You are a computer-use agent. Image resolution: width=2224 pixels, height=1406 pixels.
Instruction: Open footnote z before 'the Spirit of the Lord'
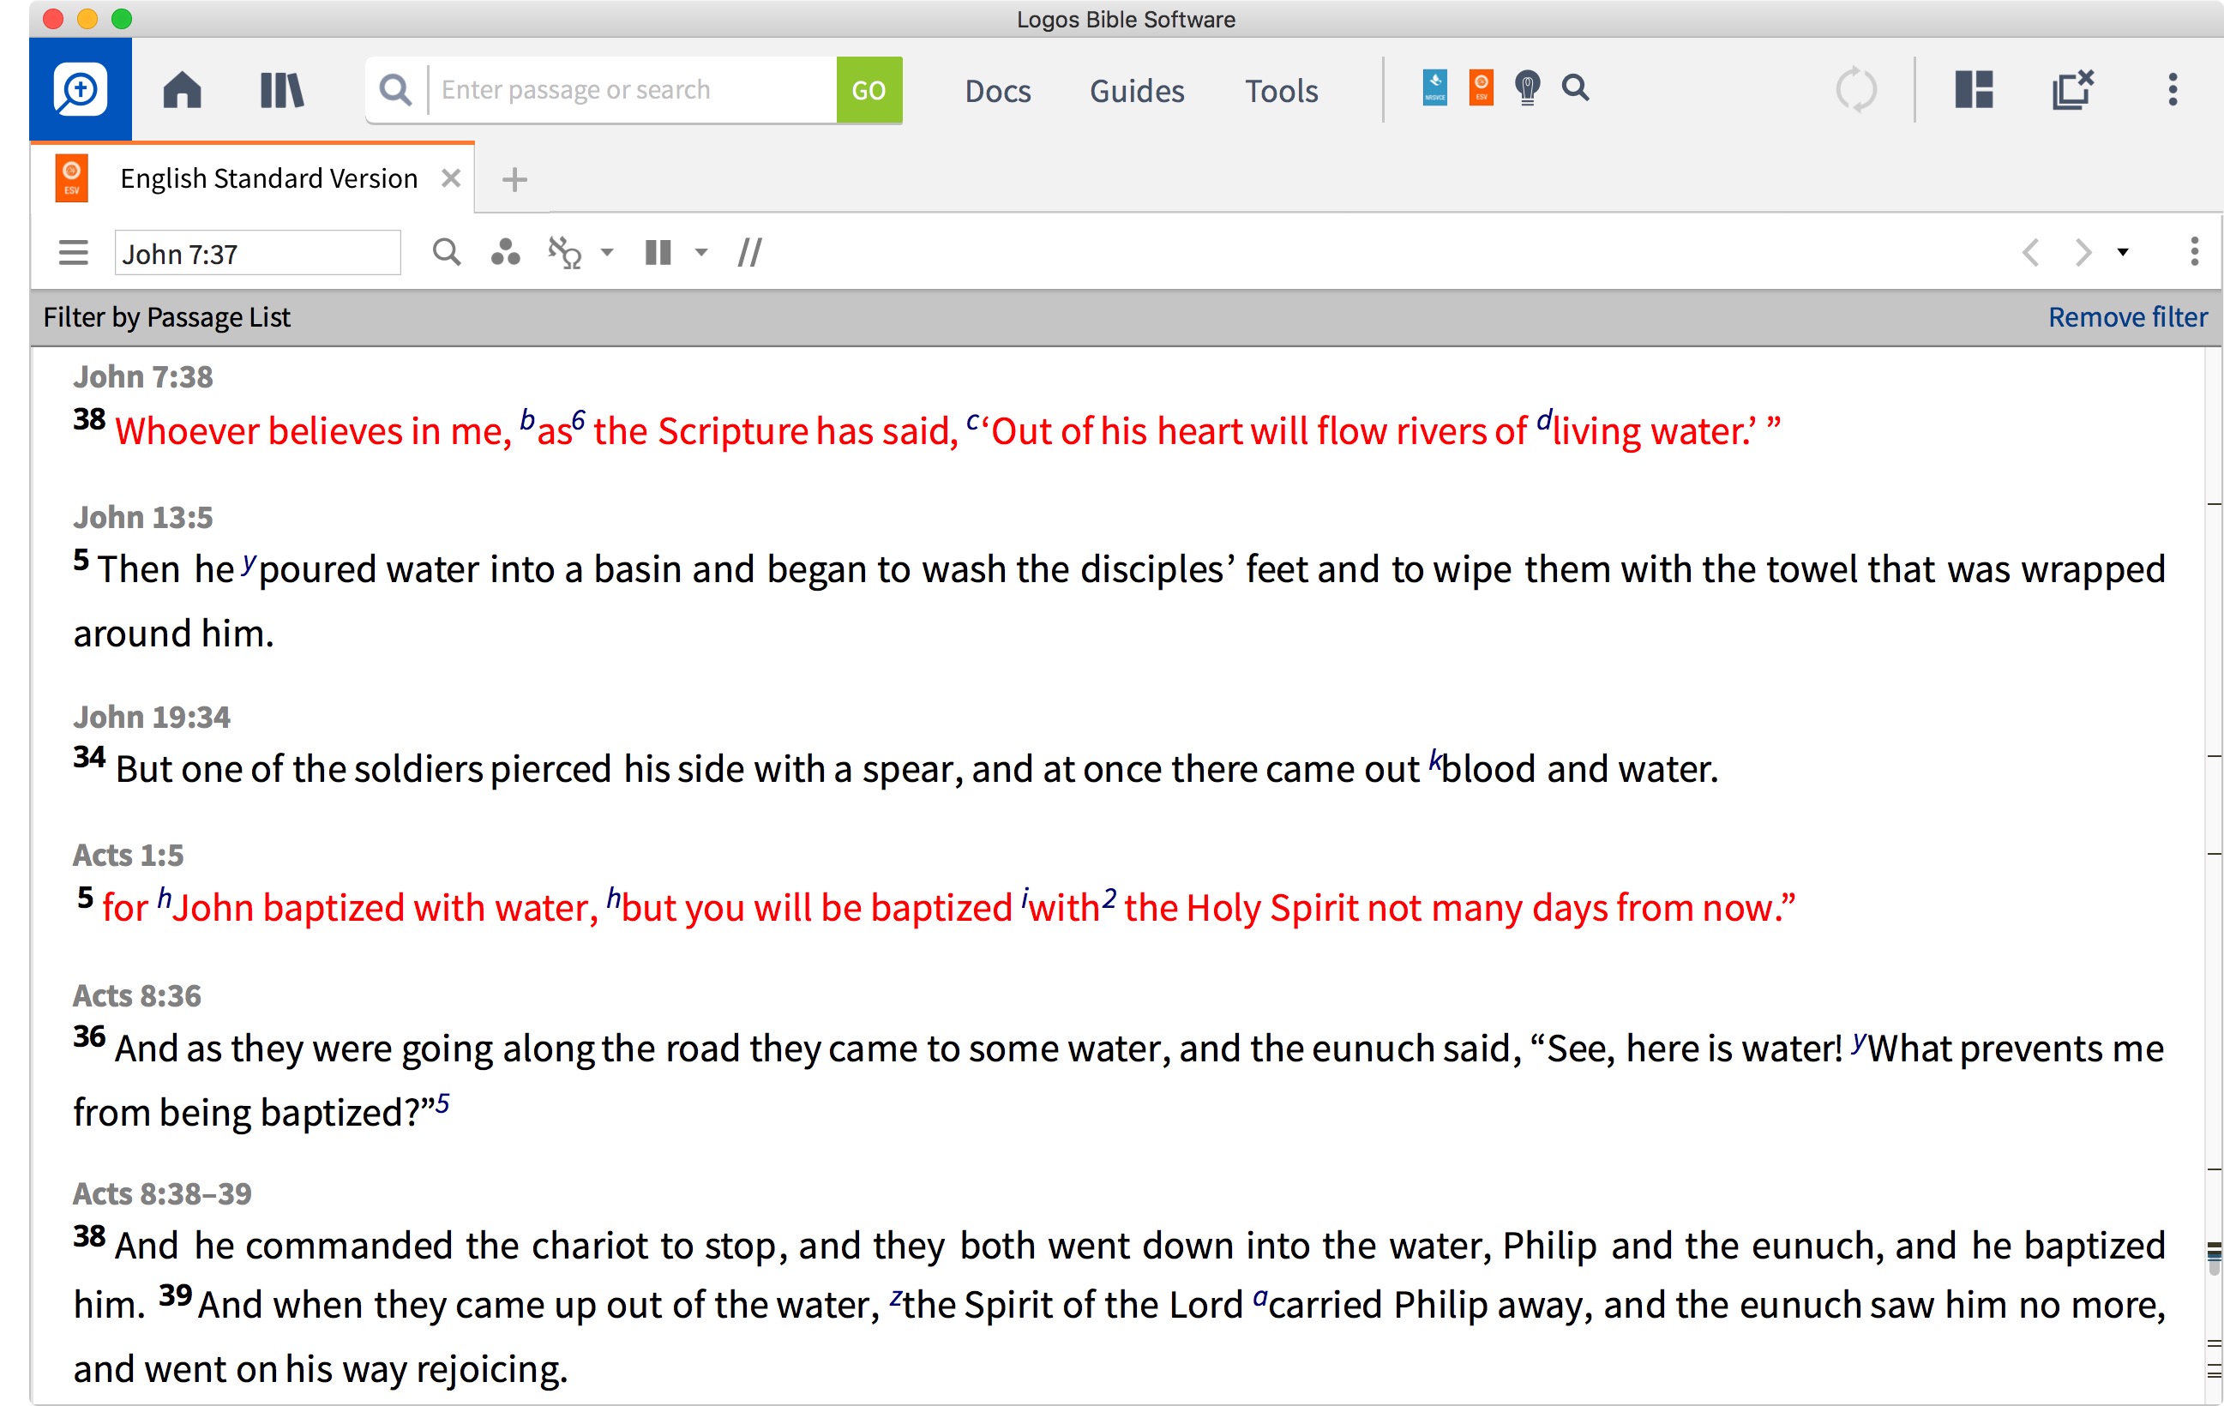coord(895,1298)
